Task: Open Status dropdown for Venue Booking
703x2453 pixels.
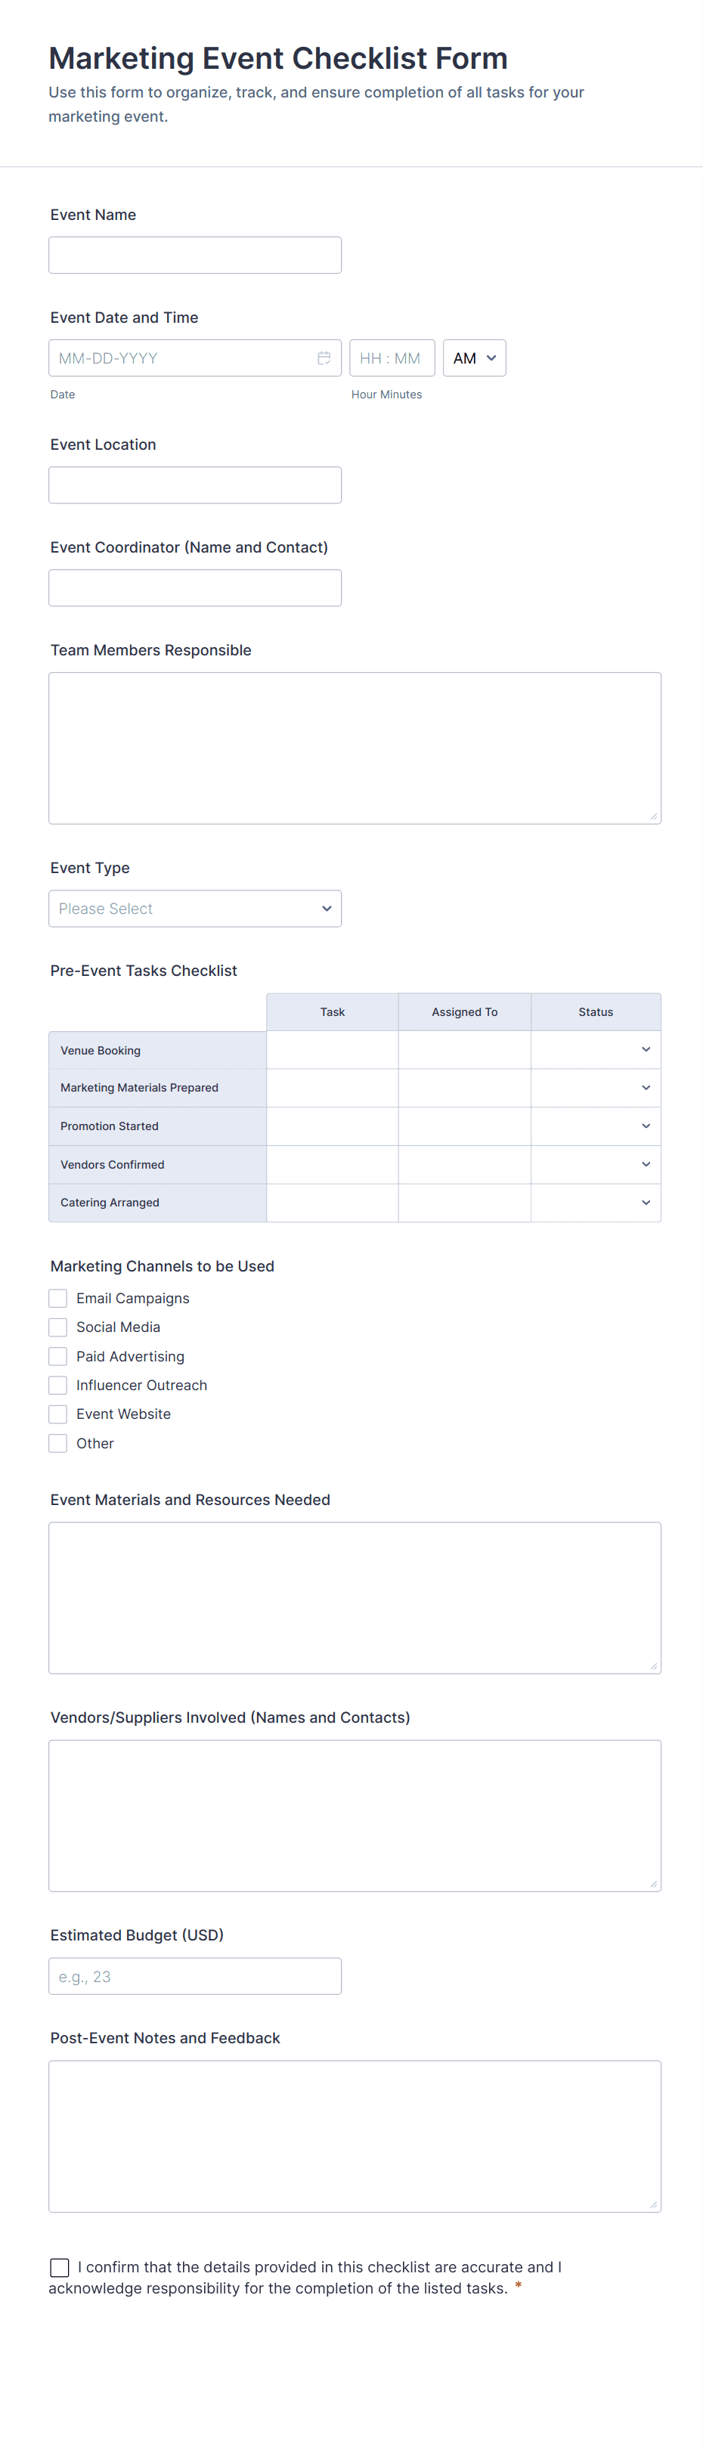Action: point(596,1049)
